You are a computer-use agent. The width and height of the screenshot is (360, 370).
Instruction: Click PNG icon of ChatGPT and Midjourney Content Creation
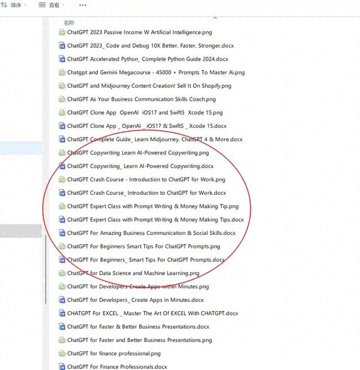[x=62, y=86]
